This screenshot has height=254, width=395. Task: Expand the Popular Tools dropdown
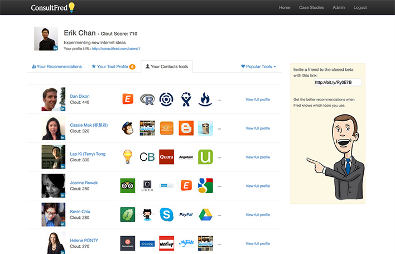[258, 66]
